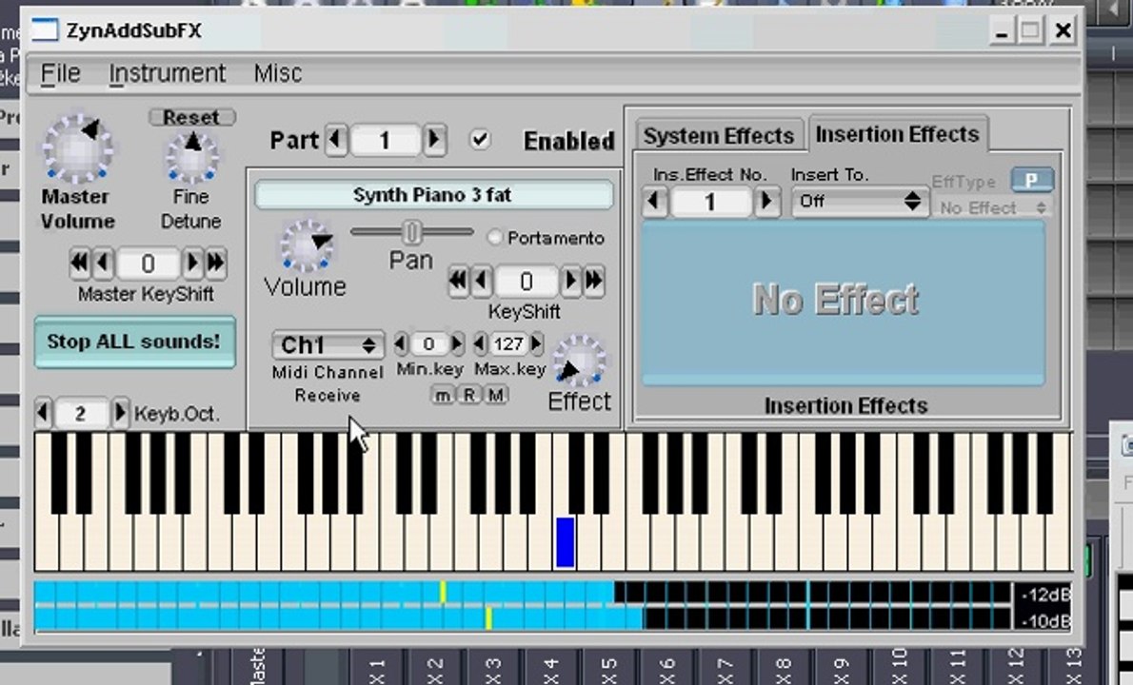Click the Part number field

pyautogui.click(x=386, y=140)
